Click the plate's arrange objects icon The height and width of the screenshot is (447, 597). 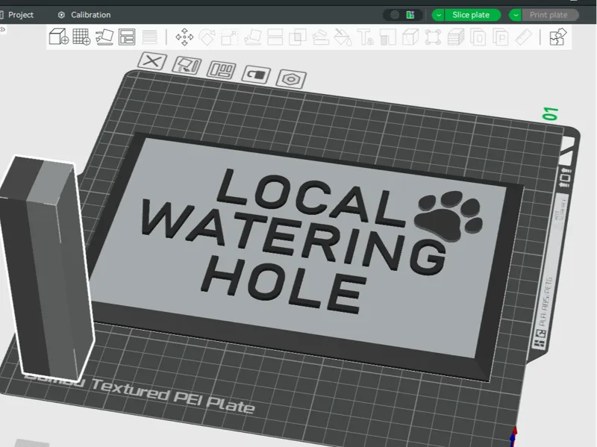point(221,70)
